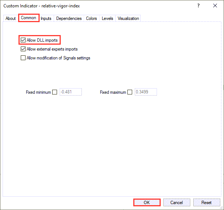Open help with the question mark icon
224x210 pixels.
[198, 6]
